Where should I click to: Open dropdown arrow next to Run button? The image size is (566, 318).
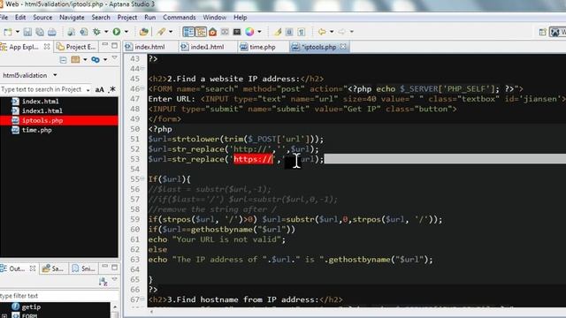[126, 32]
